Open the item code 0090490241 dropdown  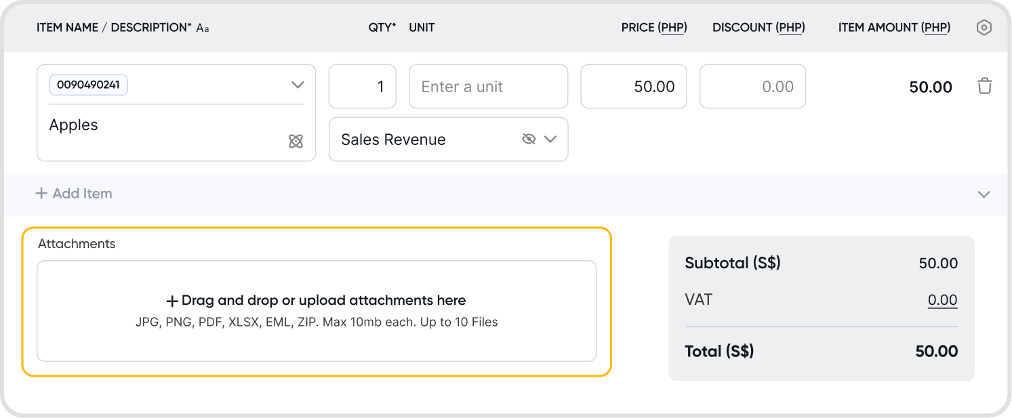pyautogui.click(x=298, y=85)
